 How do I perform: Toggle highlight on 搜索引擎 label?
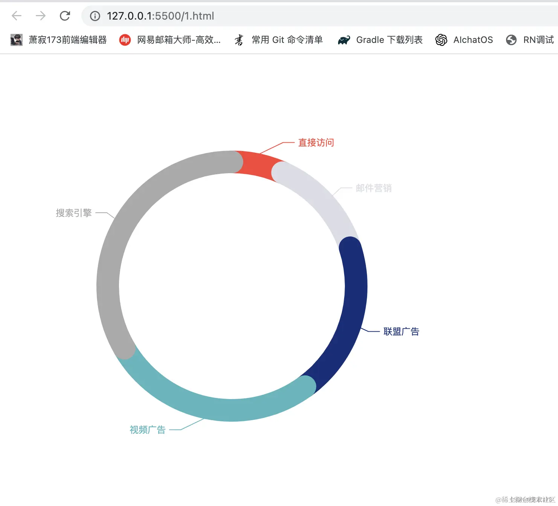(x=74, y=213)
